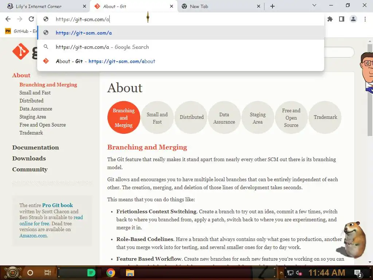Open Branching and Merging in the sidebar
The width and height of the screenshot is (373, 280).
48,85
